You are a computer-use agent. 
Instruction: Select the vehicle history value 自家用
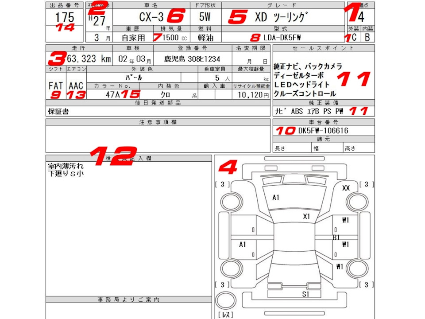point(133,38)
